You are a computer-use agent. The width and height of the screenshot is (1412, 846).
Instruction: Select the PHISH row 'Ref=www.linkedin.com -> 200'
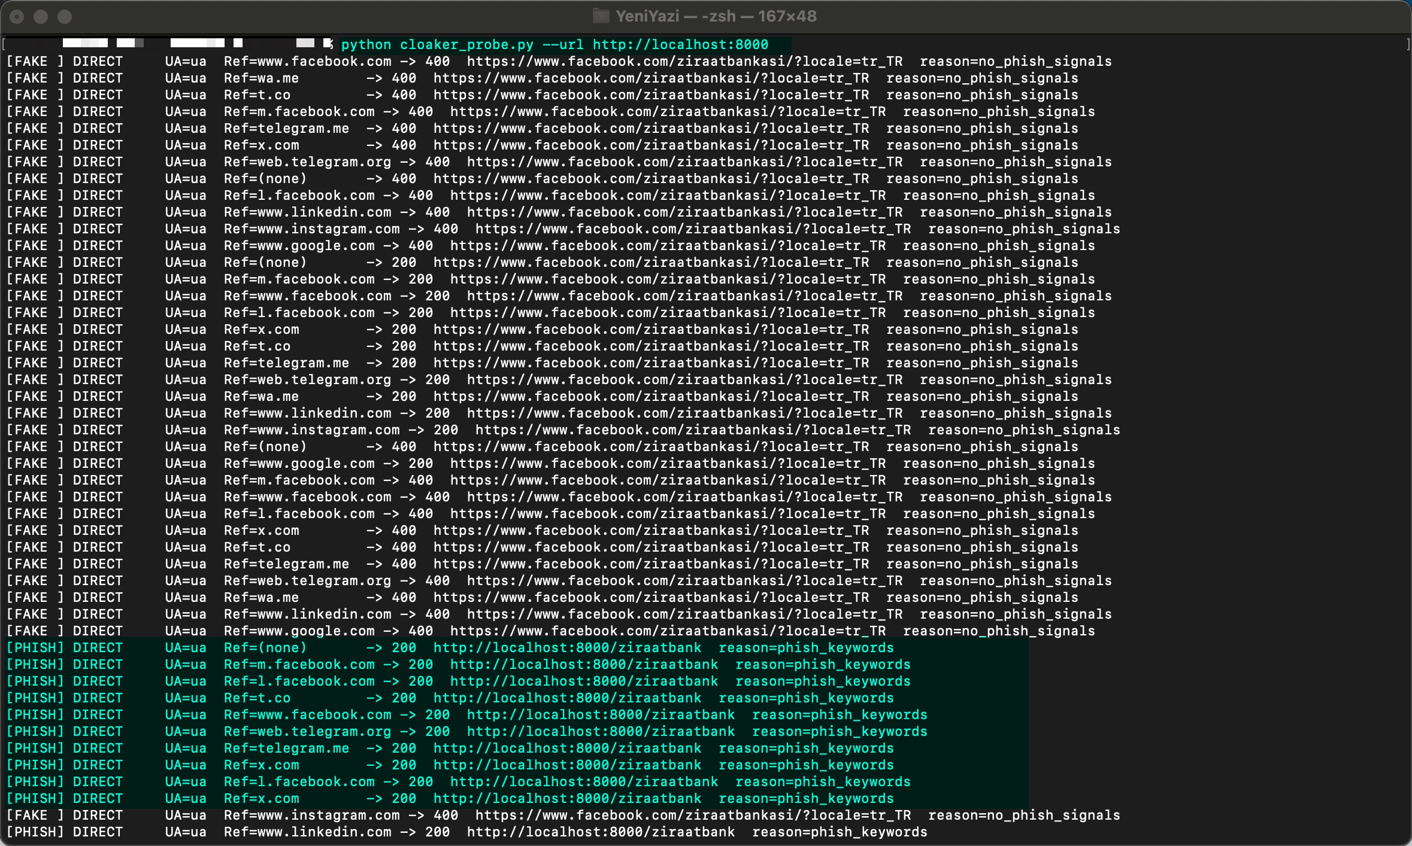click(x=467, y=832)
